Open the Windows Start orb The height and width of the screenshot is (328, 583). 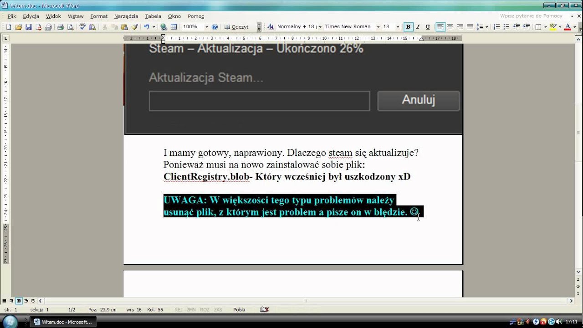click(x=10, y=321)
